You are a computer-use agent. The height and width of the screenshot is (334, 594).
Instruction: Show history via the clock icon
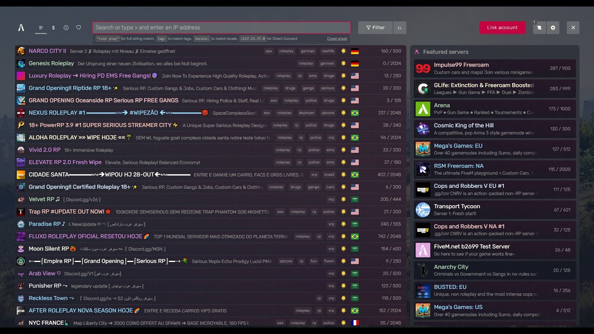coord(66,28)
